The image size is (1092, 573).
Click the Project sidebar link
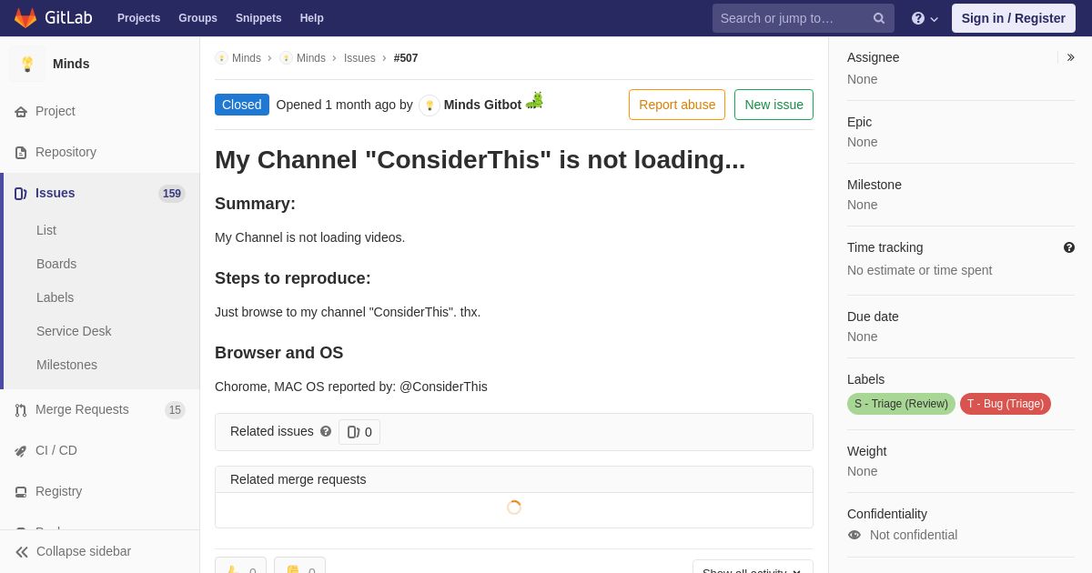pos(56,111)
